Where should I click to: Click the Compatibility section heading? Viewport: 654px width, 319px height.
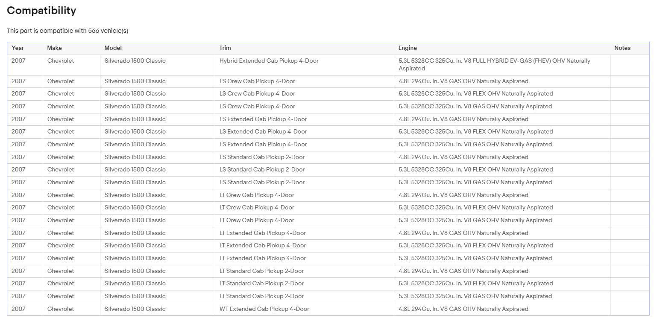point(41,11)
